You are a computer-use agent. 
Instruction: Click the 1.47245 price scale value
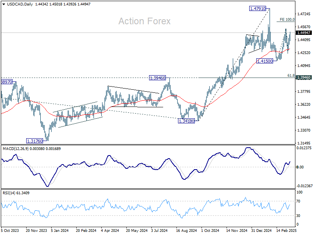(x=304, y=14)
